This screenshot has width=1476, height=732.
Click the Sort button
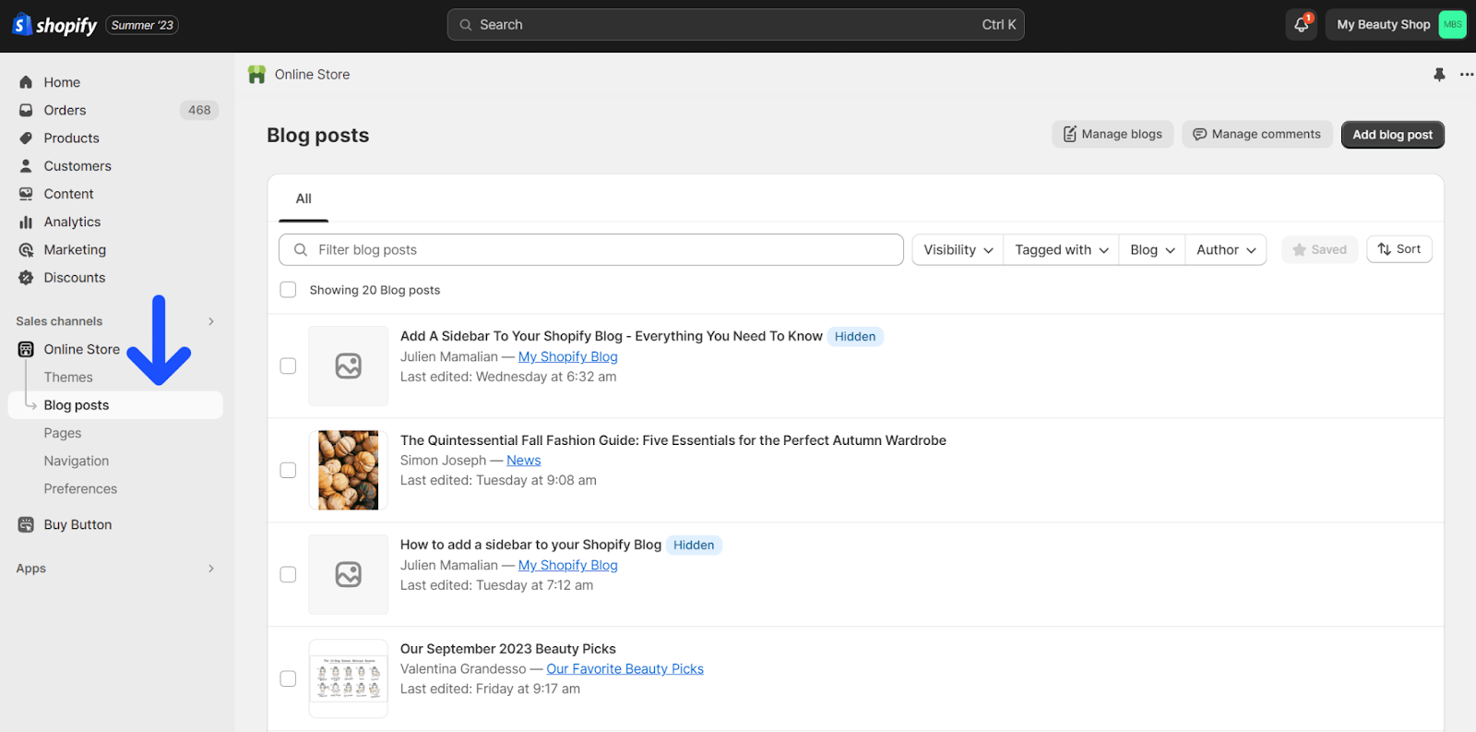1399,249
